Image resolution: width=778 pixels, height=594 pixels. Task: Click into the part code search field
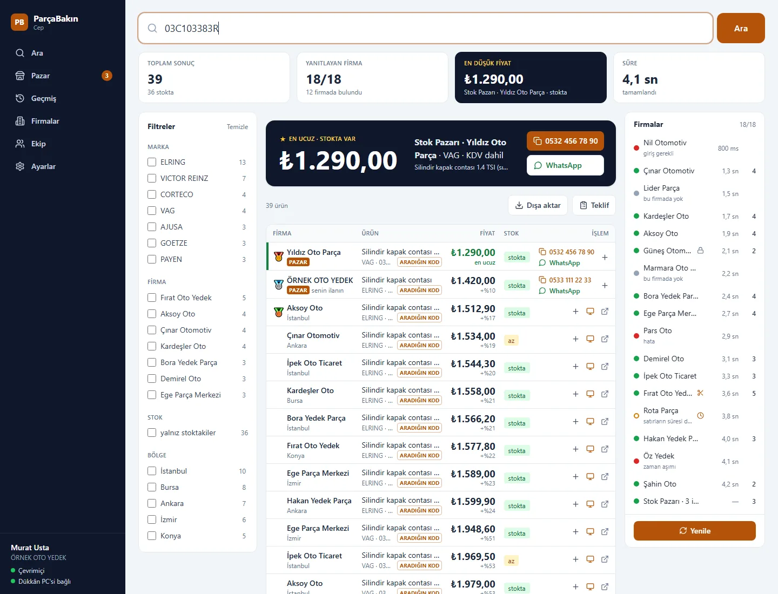(x=426, y=28)
